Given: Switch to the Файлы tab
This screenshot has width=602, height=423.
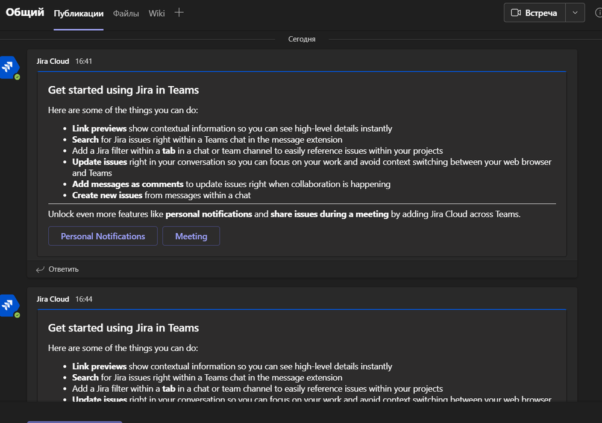Looking at the screenshot, I should (126, 13).
